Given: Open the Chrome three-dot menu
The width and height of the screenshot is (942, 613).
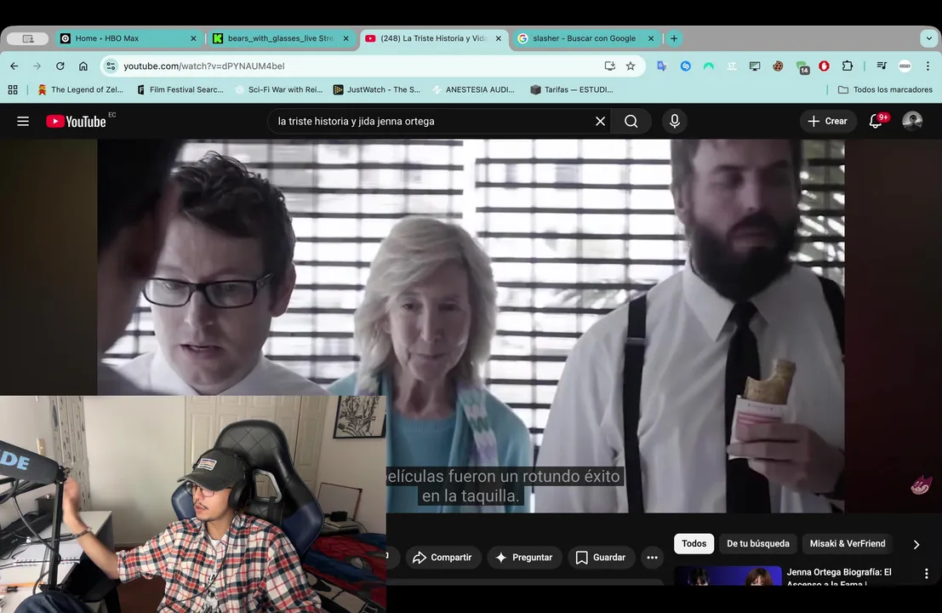Looking at the screenshot, I should tap(928, 66).
